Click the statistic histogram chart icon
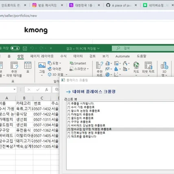Screen dimensions: 174x174 116,69
